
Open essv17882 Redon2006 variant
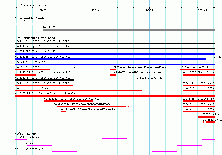click(x=198, y=72)
